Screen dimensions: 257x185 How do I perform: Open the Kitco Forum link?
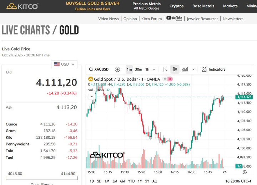[x=151, y=19]
